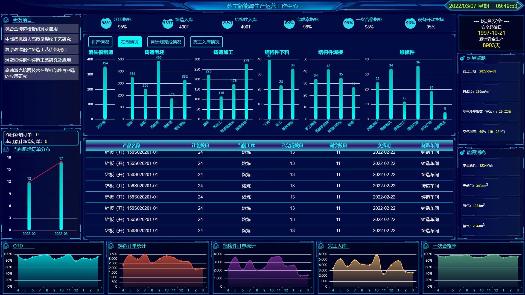525x295 pixels.
Task: Switch to the 排产情况 tab
Action: (x=100, y=42)
